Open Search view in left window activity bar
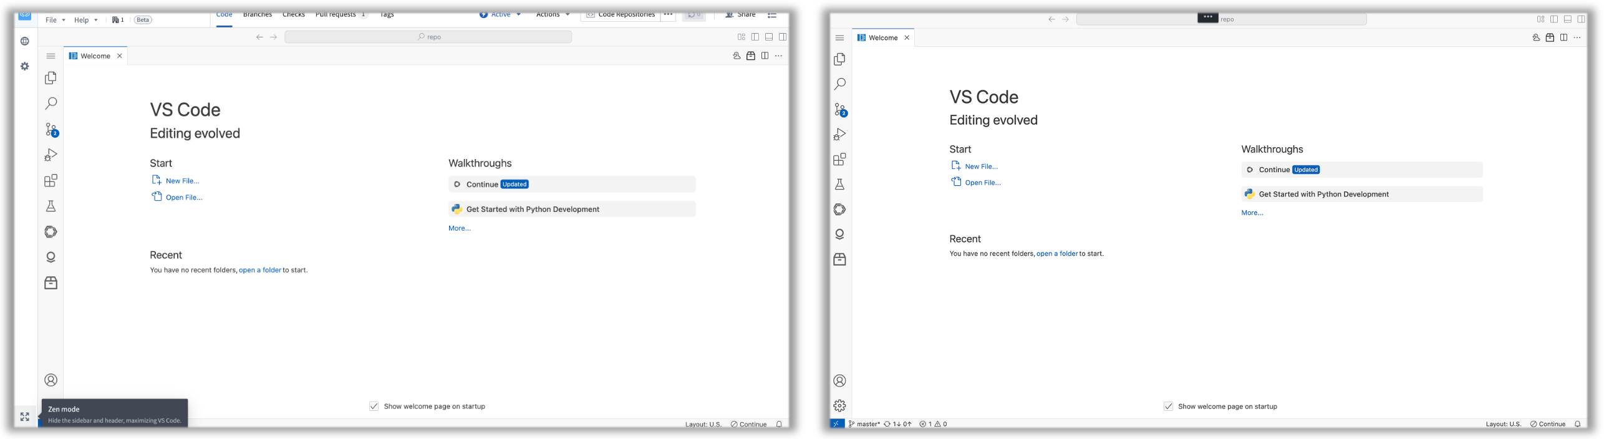 (51, 104)
